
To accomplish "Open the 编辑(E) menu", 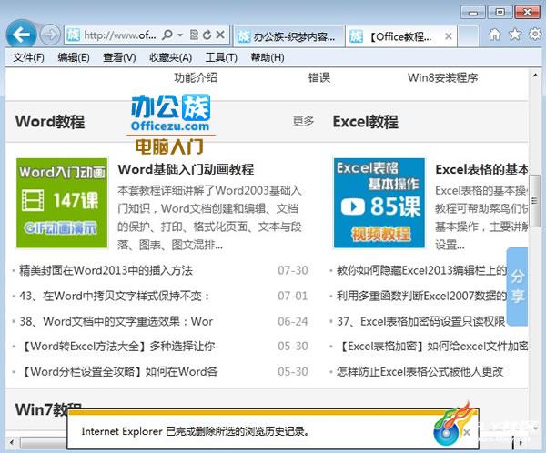I will (x=74, y=57).
